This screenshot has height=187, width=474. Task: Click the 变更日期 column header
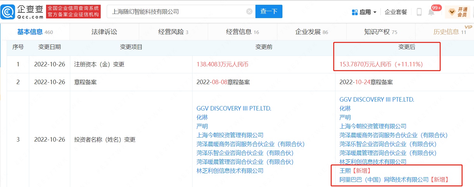[50, 47]
